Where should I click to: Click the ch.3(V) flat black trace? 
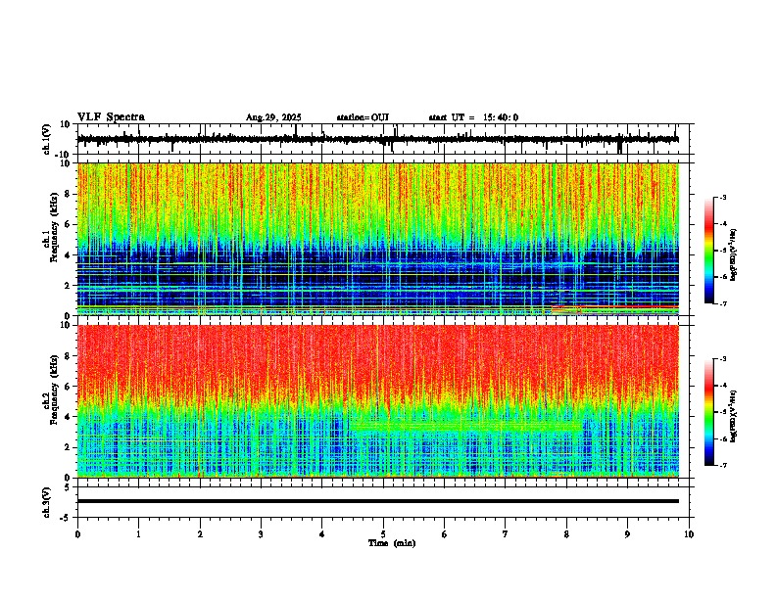click(x=378, y=501)
